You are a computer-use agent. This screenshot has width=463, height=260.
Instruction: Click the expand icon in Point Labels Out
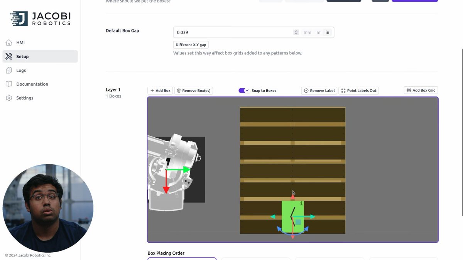[x=343, y=91]
